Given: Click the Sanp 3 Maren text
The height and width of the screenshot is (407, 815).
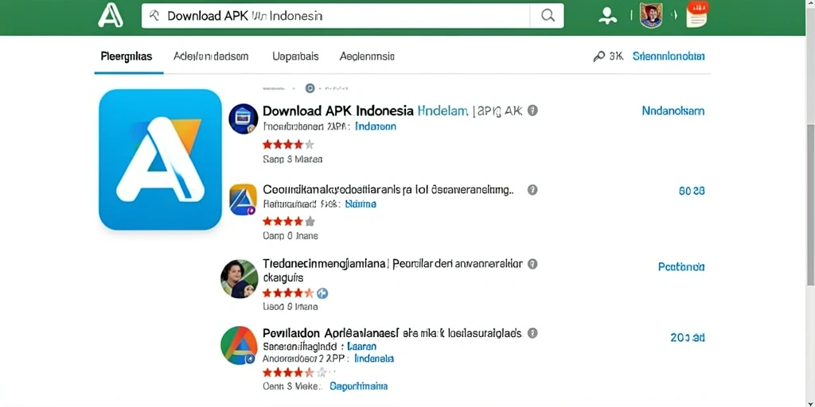Looking at the screenshot, I should [x=293, y=159].
